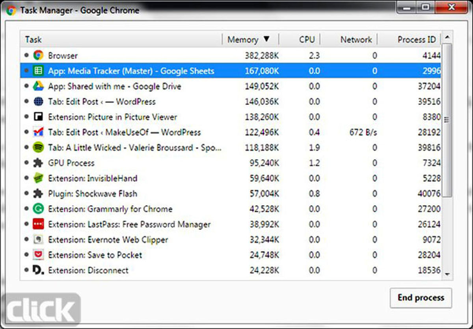Click process ID 18536

(429, 270)
